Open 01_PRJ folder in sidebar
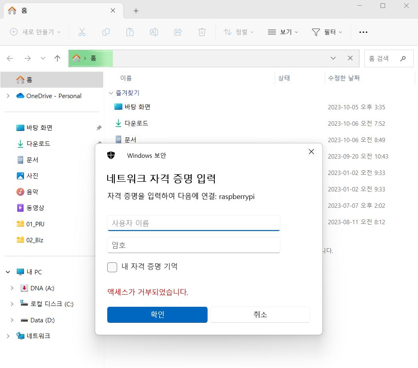Viewport: 418px width, 368px height. tap(35, 224)
